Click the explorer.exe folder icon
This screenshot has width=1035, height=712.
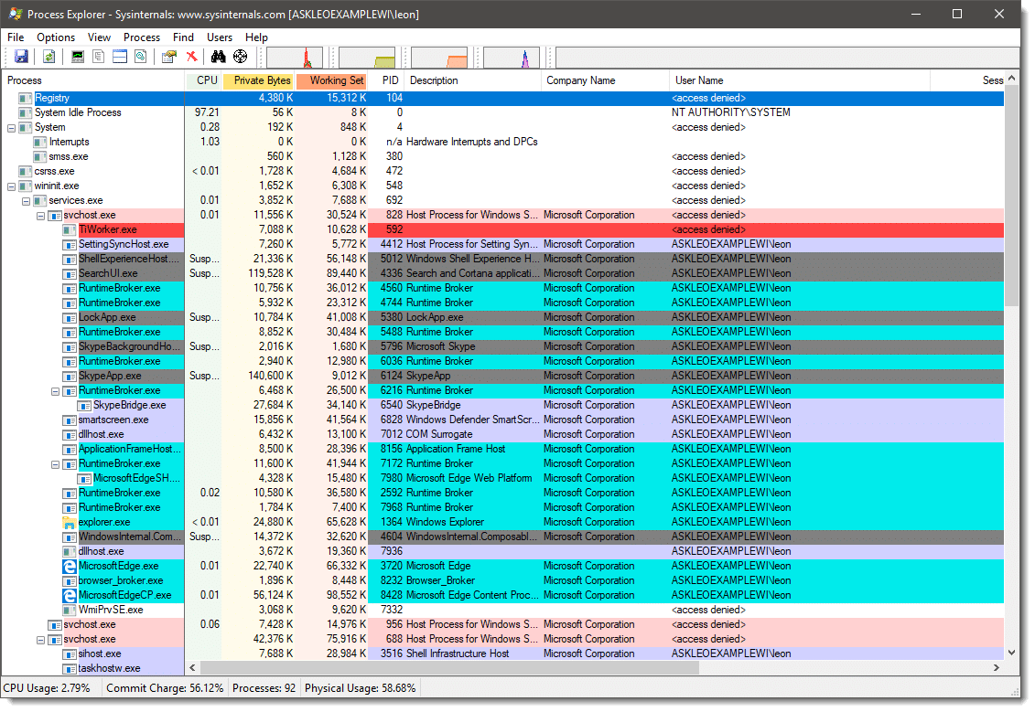(x=69, y=522)
